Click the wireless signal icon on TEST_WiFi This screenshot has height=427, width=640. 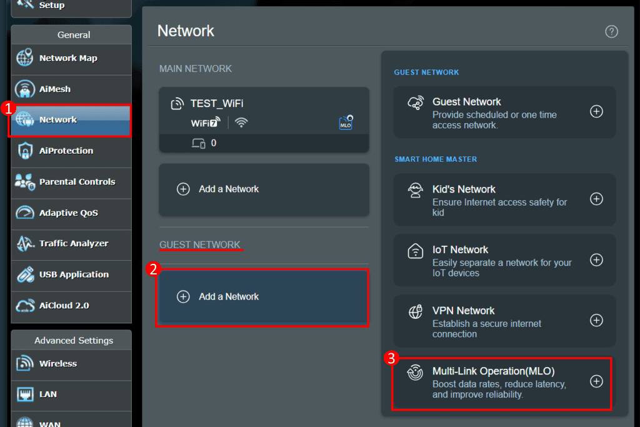coord(241,123)
